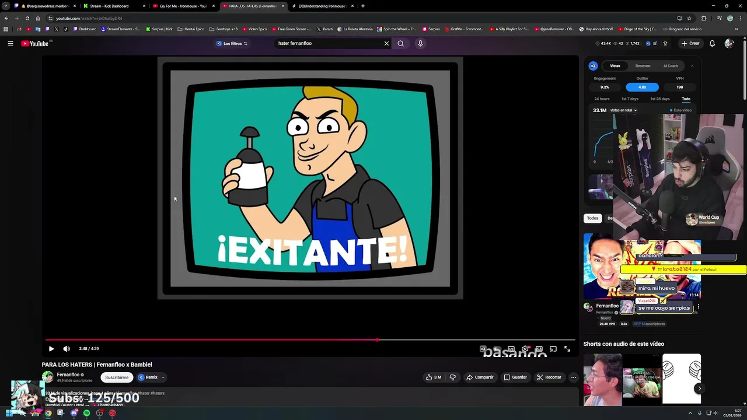Click the trophy icon in header
This screenshot has height=420, width=747.
(x=665, y=43)
